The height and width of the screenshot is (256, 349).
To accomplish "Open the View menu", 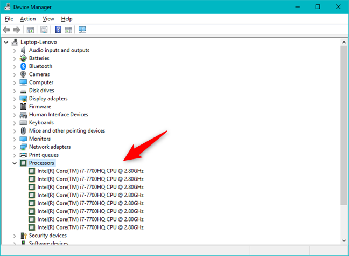I will (48, 19).
